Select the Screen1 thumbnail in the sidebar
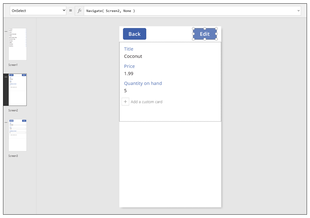Image resolution: width=310 pixels, height=218 pixels. click(x=17, y=44)
